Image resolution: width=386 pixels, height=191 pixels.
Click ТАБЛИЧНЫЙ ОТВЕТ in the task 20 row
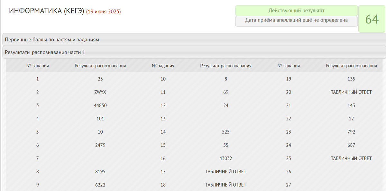[x=351, y=92]
